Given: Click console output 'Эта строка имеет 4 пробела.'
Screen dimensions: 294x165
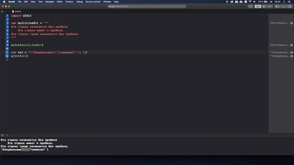Looking at the screenshot, I should pyautogui.click(x=30, y=143).
